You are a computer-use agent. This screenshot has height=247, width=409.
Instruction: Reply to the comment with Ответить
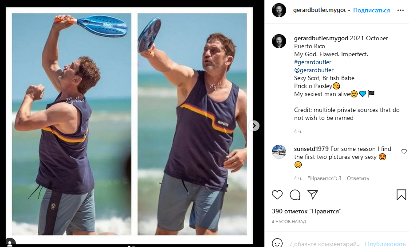point(358,178)
